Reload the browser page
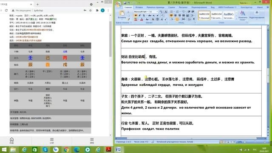The width and height of the screenshot is (272, 153). pos(6,10)
